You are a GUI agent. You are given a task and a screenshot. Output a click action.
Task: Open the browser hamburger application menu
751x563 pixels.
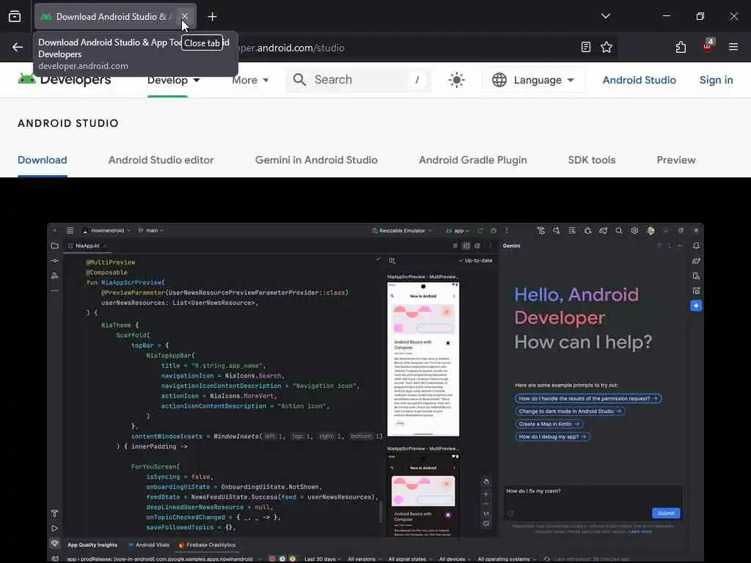(x=733, y=47)
